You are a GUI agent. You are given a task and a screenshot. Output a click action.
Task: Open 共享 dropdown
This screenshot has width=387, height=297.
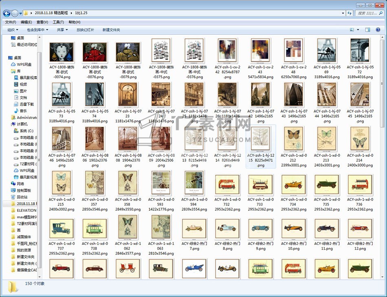coord(62,30)
